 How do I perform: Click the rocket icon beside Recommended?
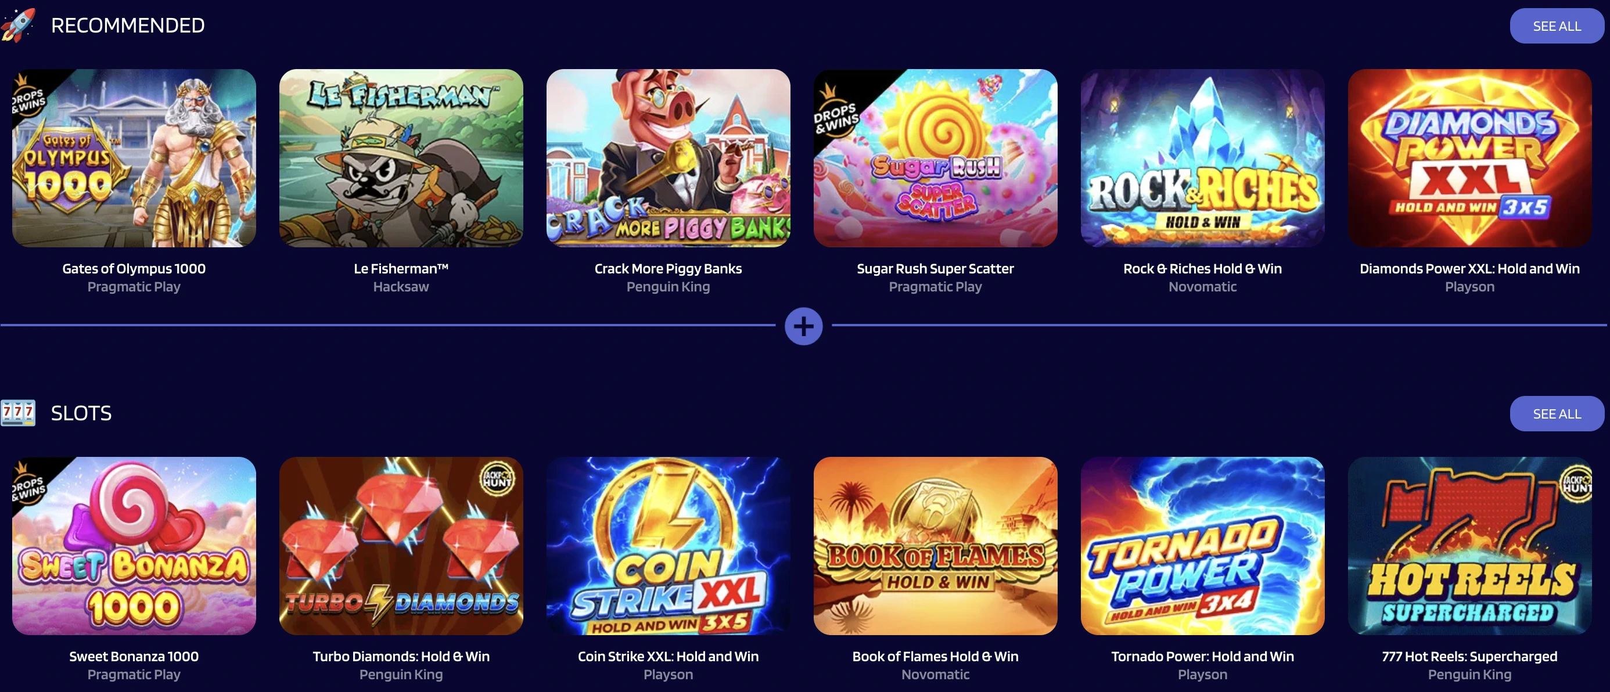(x=18, y=25)
